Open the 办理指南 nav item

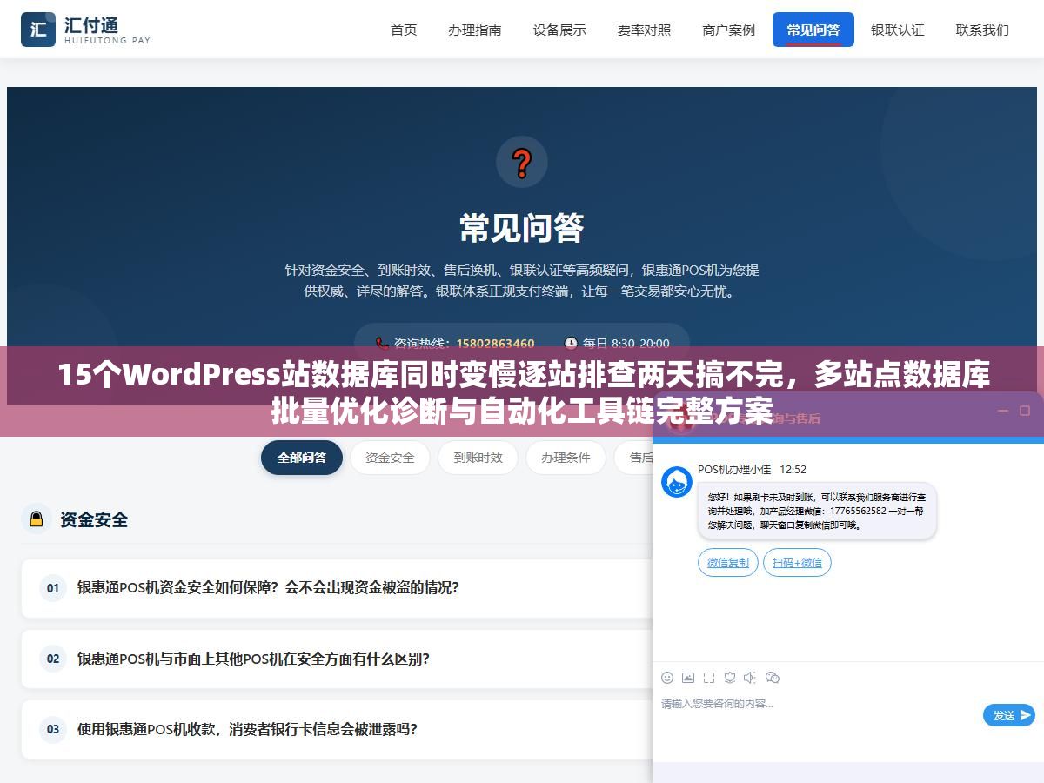coord(475,30)
